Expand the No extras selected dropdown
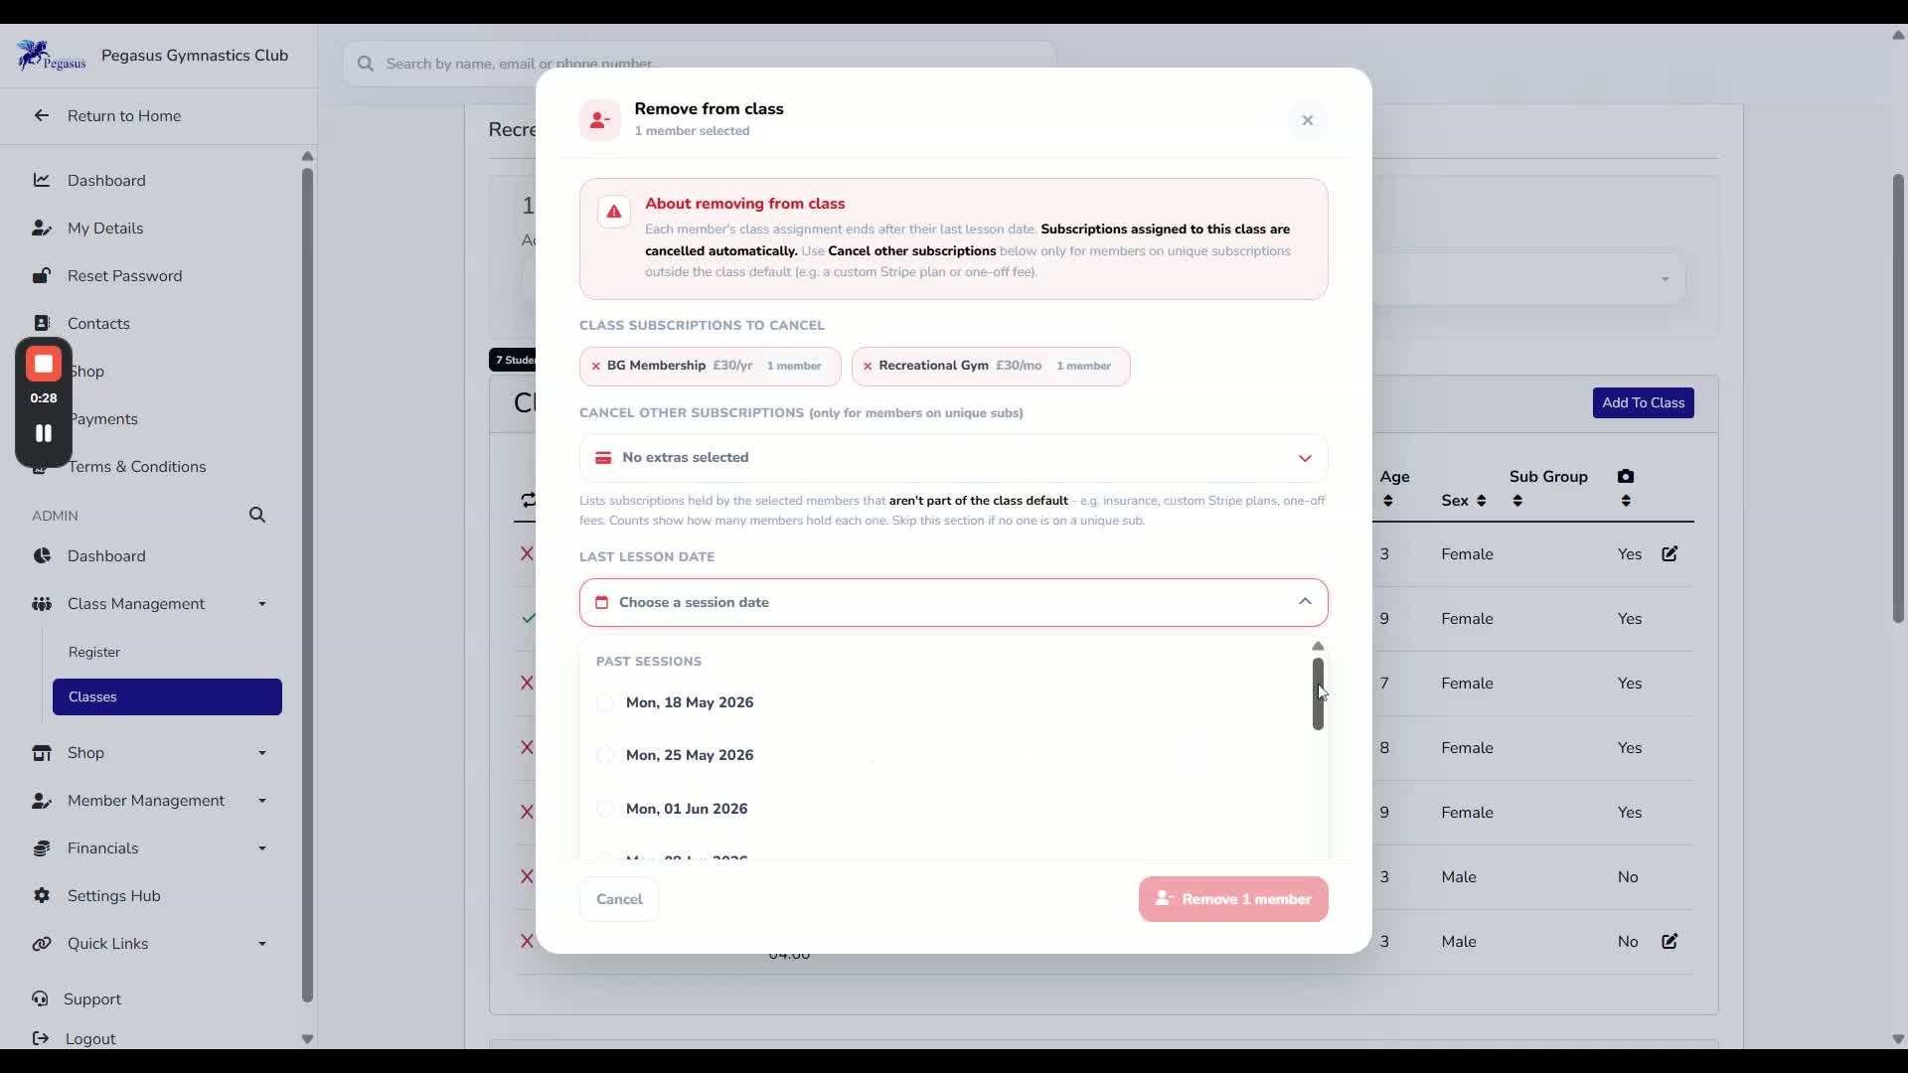This screenshot has height=1073, width=1908. 954,458
